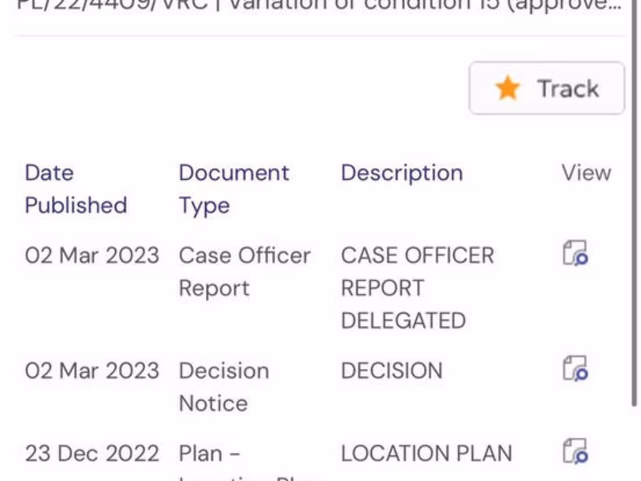The width and height of the screenshot is (641, 481).
Task: Sort by Document Type column header
Action: pyautogui.click(x=233, y=189)
